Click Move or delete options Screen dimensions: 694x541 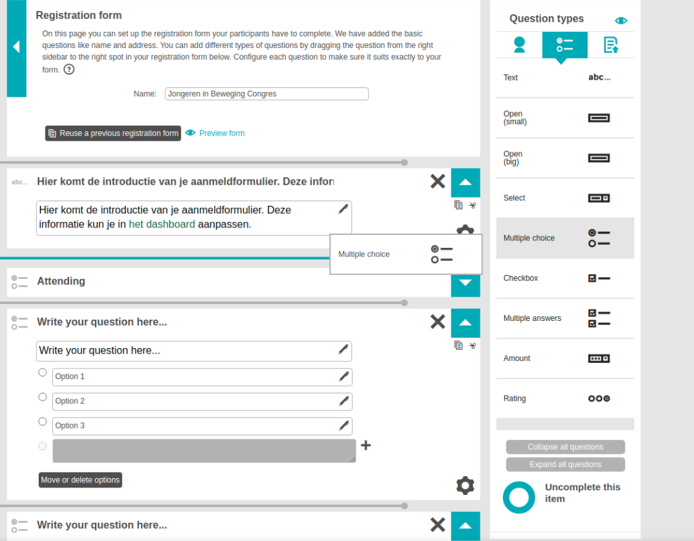click(x=80, y=480)
